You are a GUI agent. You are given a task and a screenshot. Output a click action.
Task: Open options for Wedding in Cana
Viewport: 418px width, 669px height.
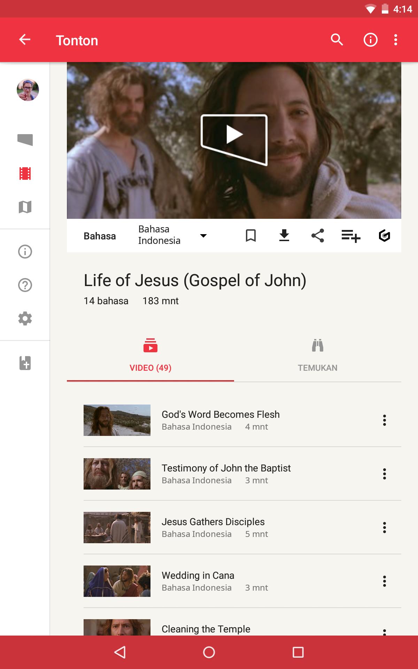(x=385, y=581)
